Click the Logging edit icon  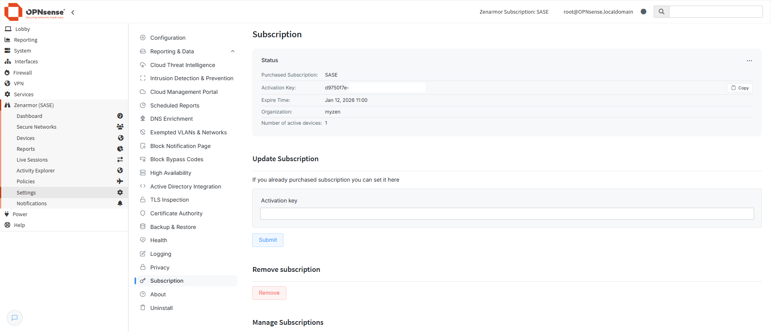click(143, 254)
